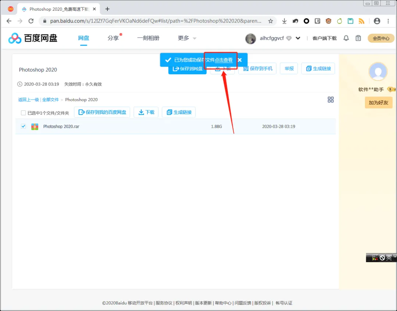The height and width of the screenshot is (311, 397).
Task: Click the username aihcfggvcf
Action: pyautogui.click(x=272, y=38)
